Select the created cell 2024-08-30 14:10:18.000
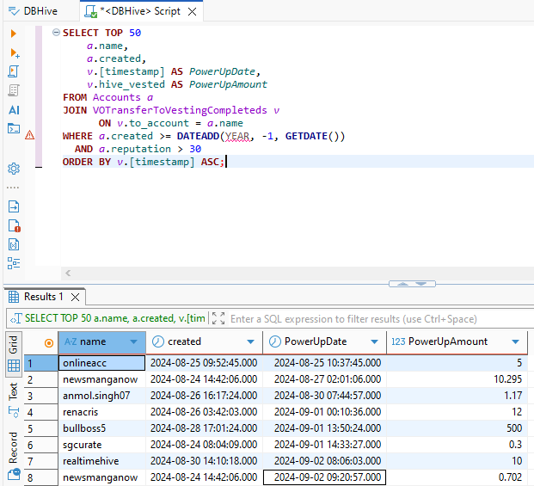This screenshot has height=486, width=534. pyautogui.click(x=204, y=461)
